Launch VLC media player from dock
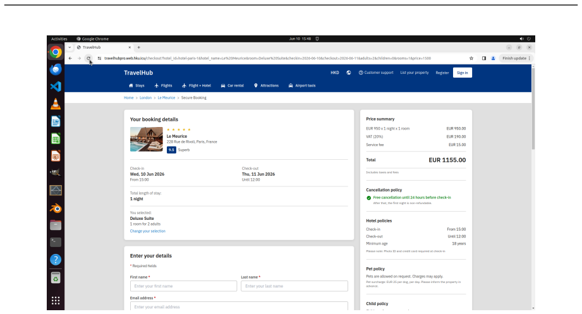The height and width of the screenshot is (314, 582). click(x=56, y=104)
